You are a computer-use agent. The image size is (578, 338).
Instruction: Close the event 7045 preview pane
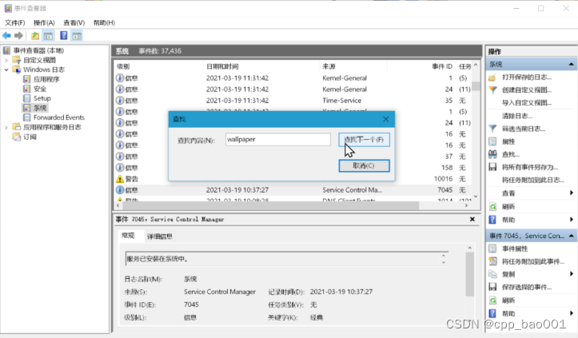[x=472, y=219]
